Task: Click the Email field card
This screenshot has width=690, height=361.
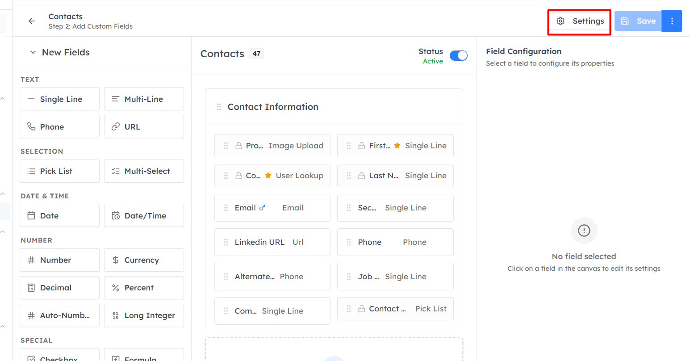Action: click(272, 208)
